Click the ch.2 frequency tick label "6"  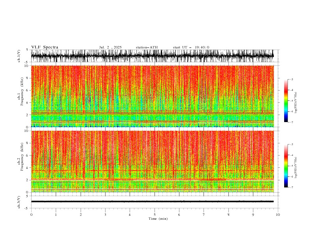pos(28,155)
